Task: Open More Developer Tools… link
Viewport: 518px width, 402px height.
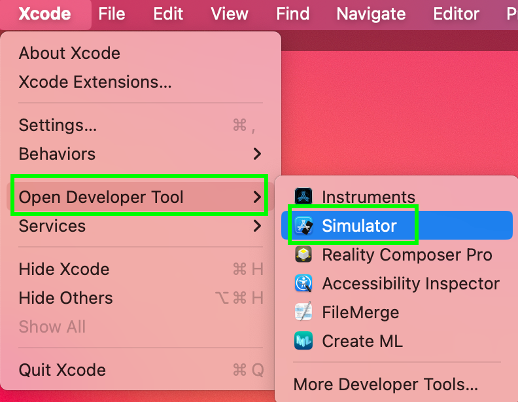Action: tap(385, 384)
